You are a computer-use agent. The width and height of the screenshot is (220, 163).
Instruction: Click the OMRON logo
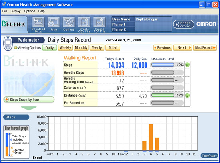[206, 24]
